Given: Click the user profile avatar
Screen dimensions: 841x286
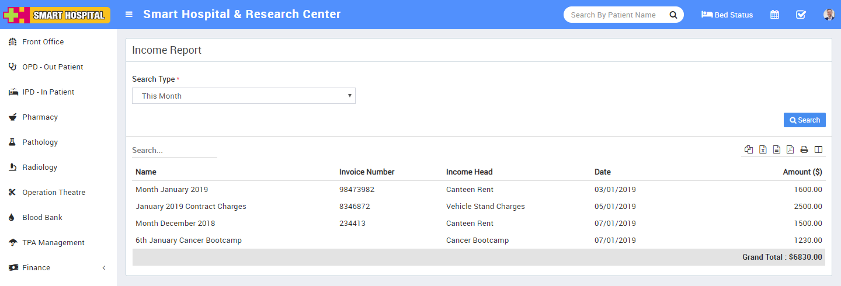Looking at the screenshot, I should [x=829, y=15].
